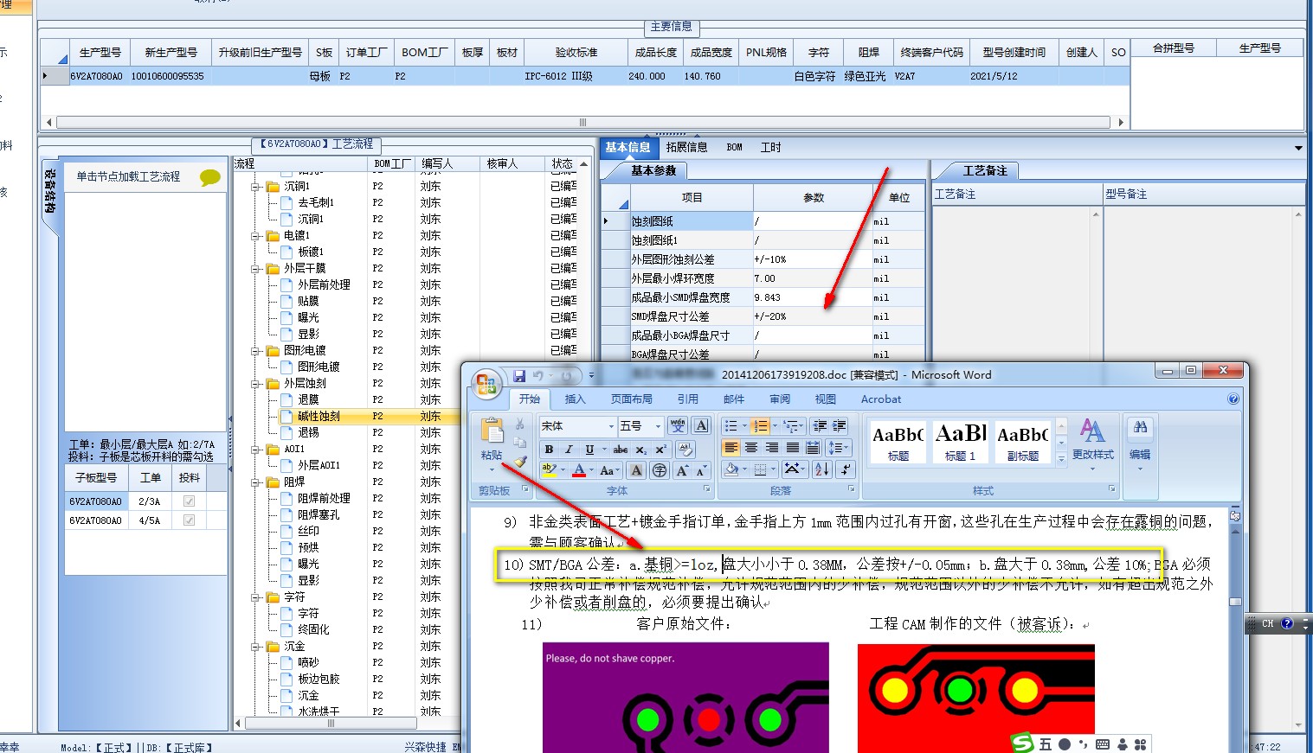Apply paragraph shading color
Screen dimensions: 1313x753
731,469
